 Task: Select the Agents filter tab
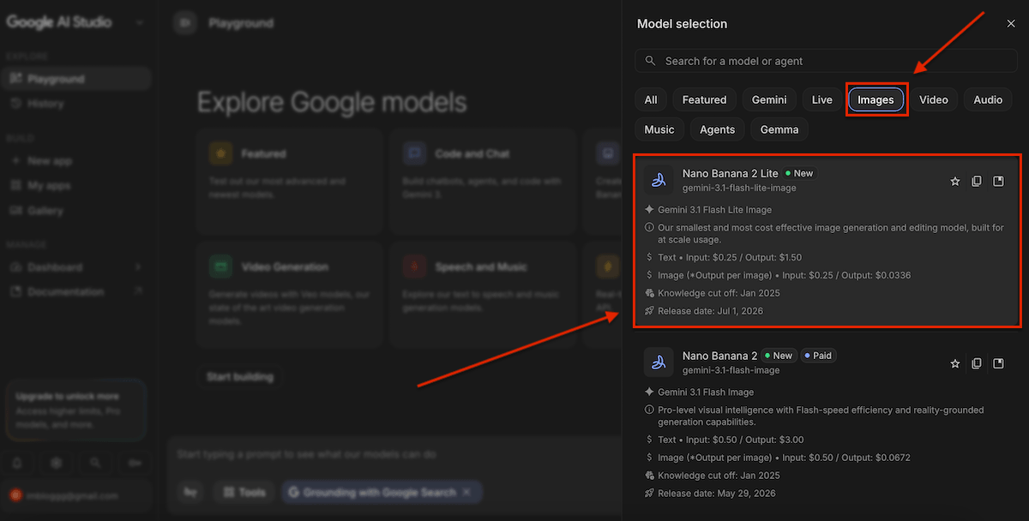(717, 129)
